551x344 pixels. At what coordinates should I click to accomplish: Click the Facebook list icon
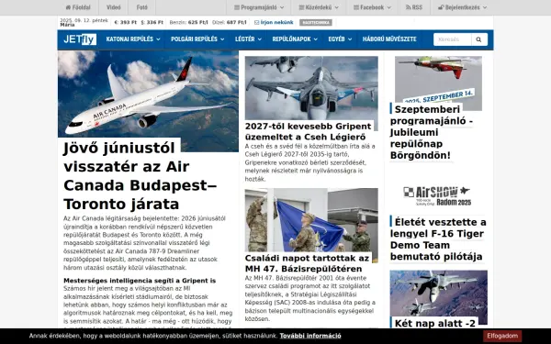[356, 7]
